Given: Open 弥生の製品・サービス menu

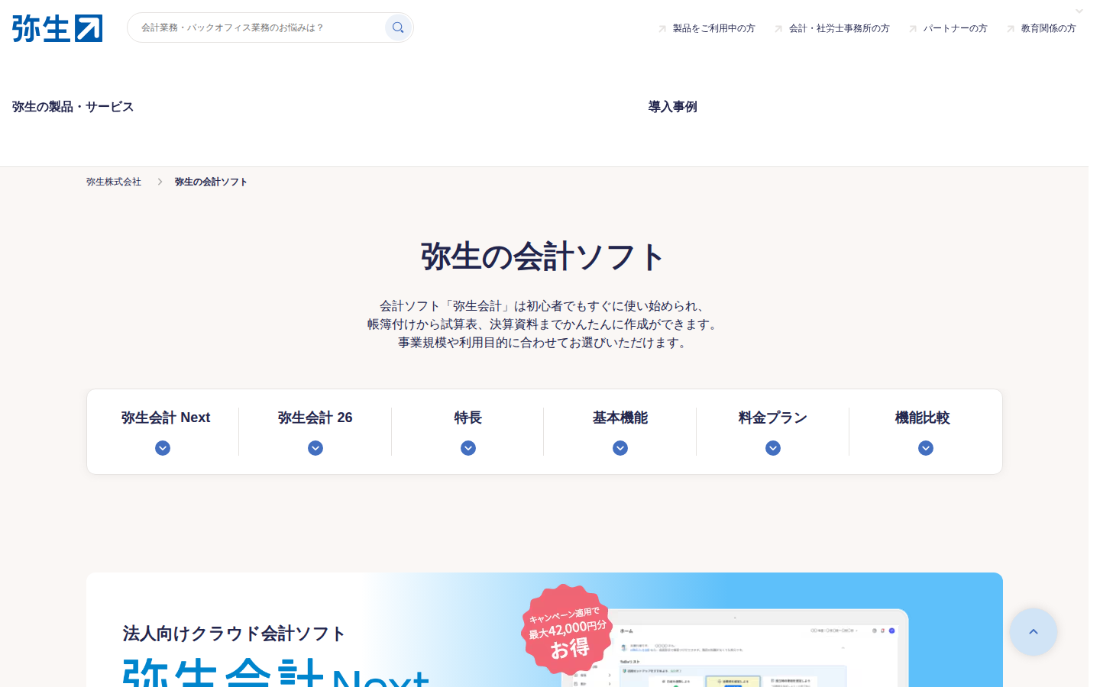Looking at the screenshot, I should click(73, 107).
